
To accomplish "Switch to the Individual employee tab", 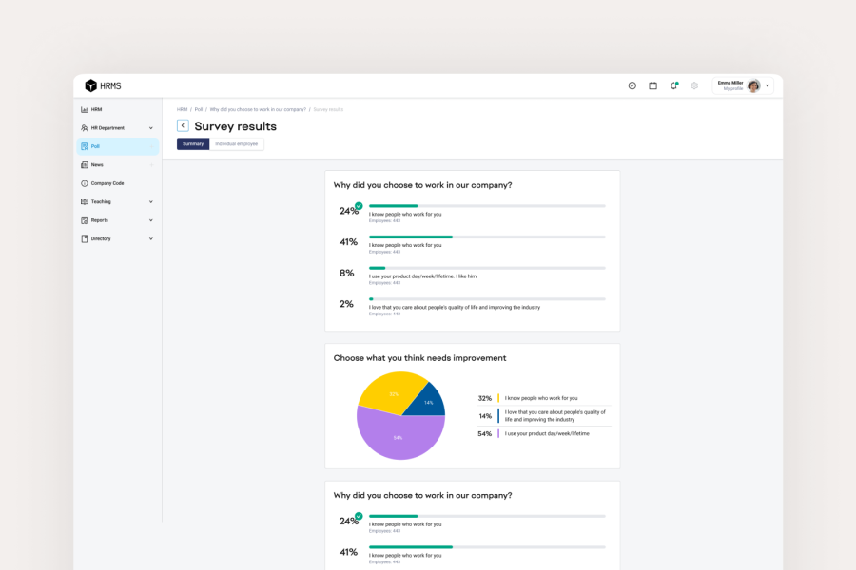I will pos(236,143).
